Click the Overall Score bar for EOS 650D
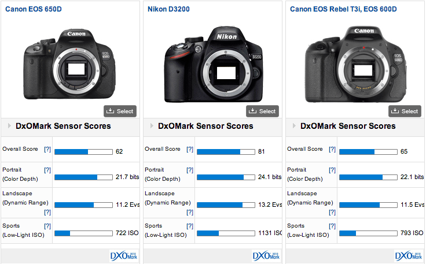Screen dimensions: 426x264 pos(84,152)
